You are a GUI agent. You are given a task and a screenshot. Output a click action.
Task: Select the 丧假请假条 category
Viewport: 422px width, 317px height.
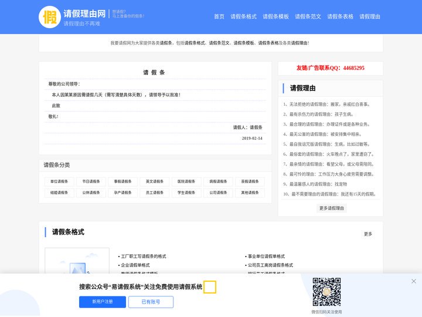click(x=250, y=181)
